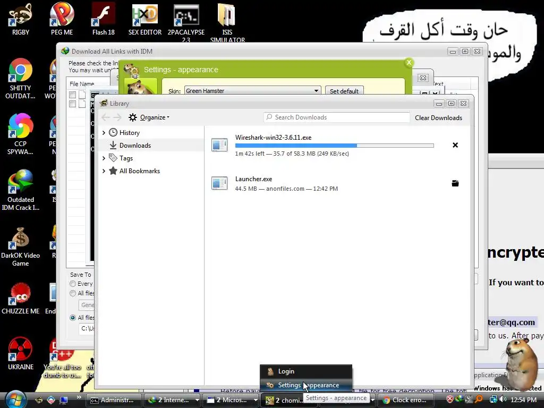544x408 pixels.
Task: Click the File Name column header in IDM
Action: [81, 83]
